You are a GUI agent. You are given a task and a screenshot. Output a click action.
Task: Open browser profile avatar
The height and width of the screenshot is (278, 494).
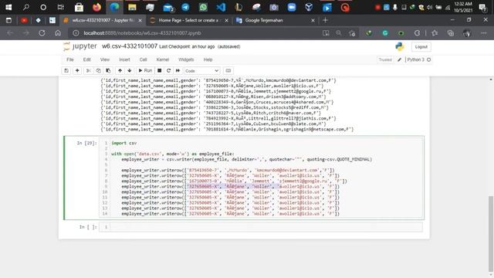click(x=467, y=33)
